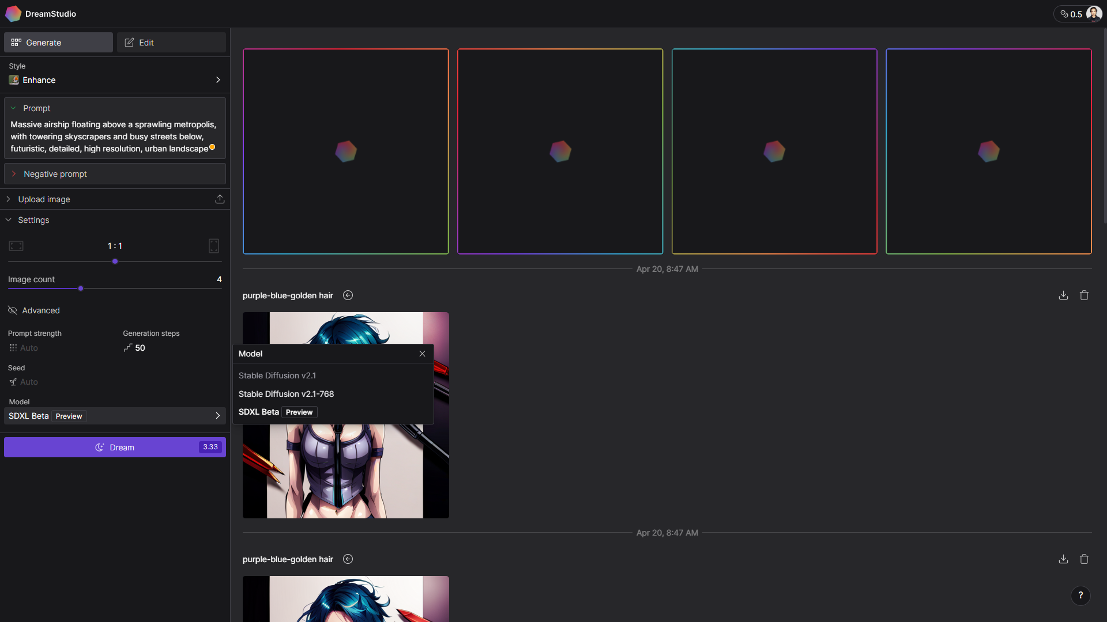The height and width of the screenshot is (622, 1107).
Task: Open the user profile avatar
Action: pyautogui.click(x=1094, y=14)
